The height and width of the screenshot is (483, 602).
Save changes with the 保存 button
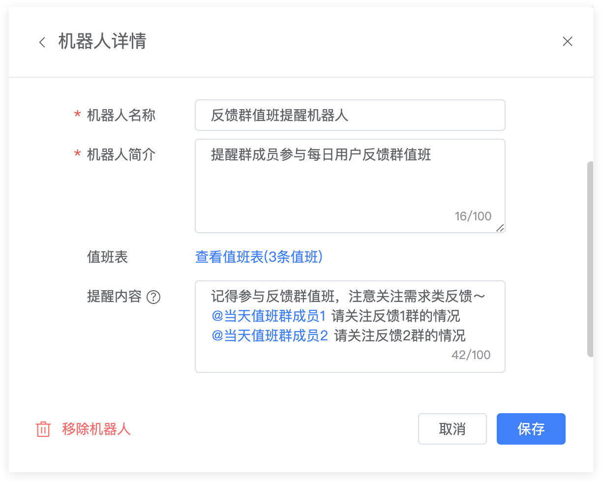[531, 429]
